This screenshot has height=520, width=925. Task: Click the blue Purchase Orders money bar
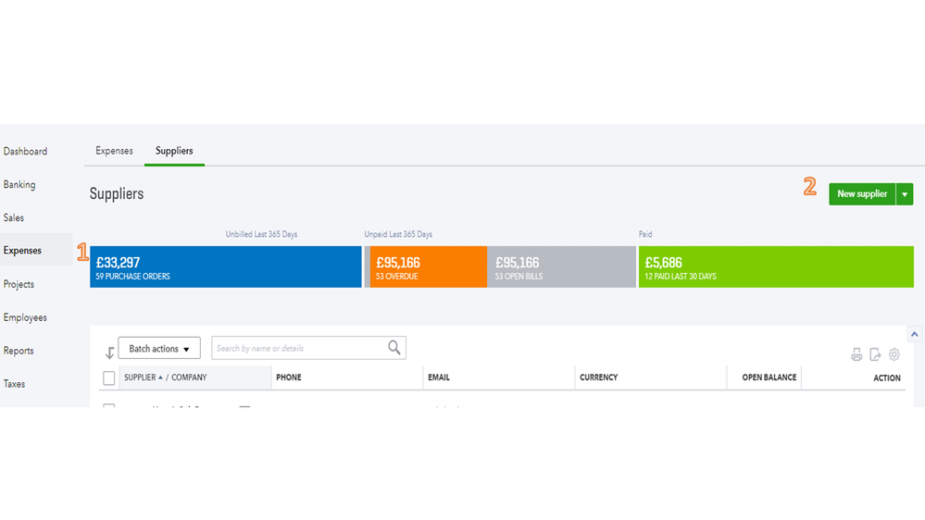225,267
